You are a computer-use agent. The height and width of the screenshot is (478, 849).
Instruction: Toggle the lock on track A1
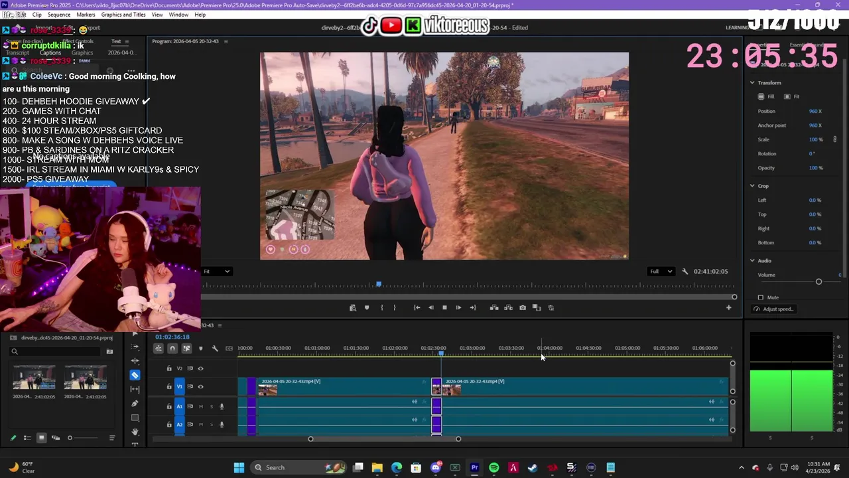[169, 406]
